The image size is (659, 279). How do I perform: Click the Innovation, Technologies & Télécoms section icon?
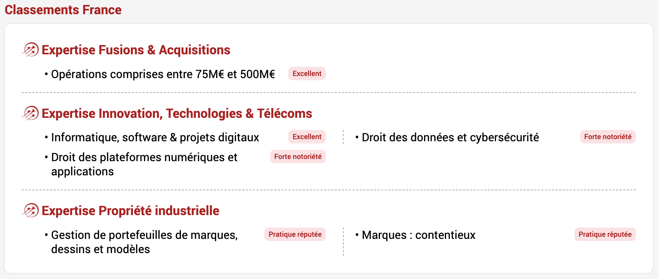click(30, 113)
